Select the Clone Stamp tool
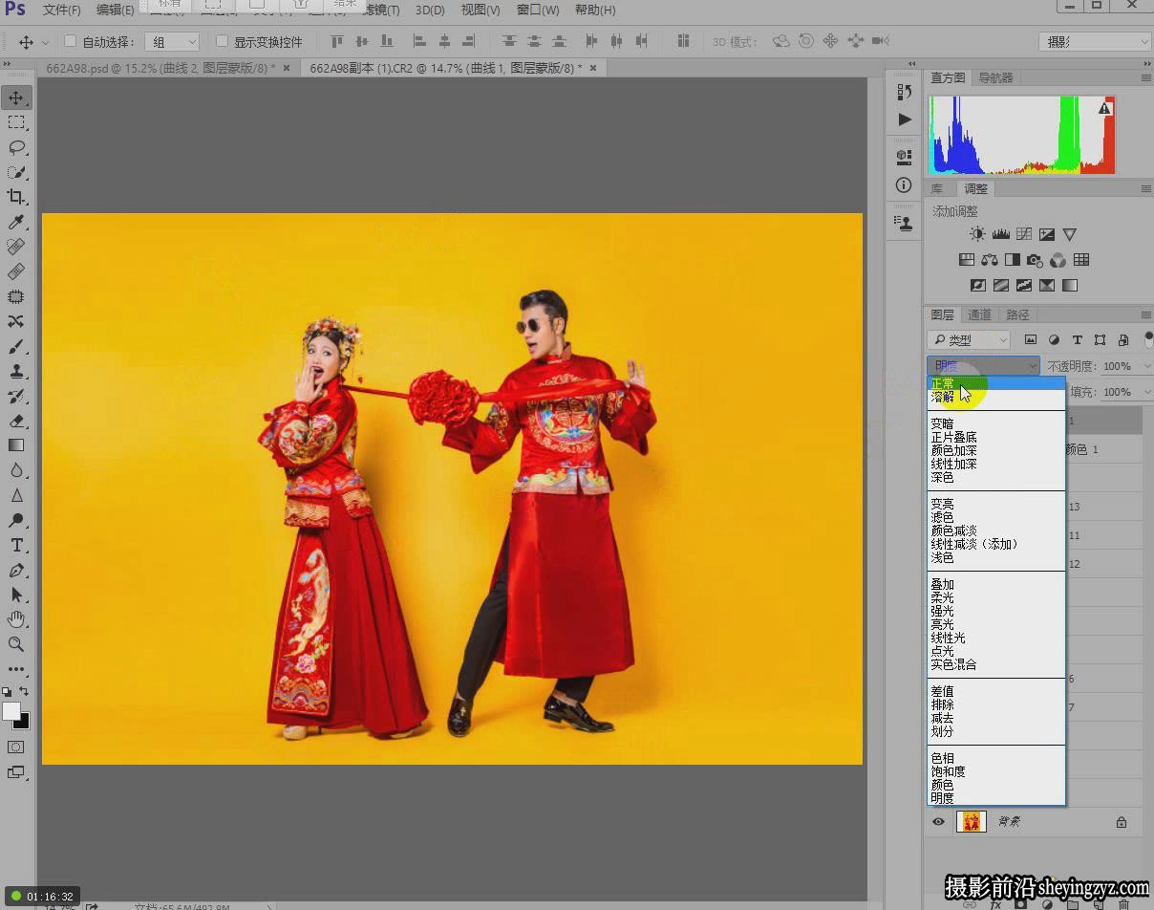Viewport: 1154px width, 910px height. [x=16, y=371]
